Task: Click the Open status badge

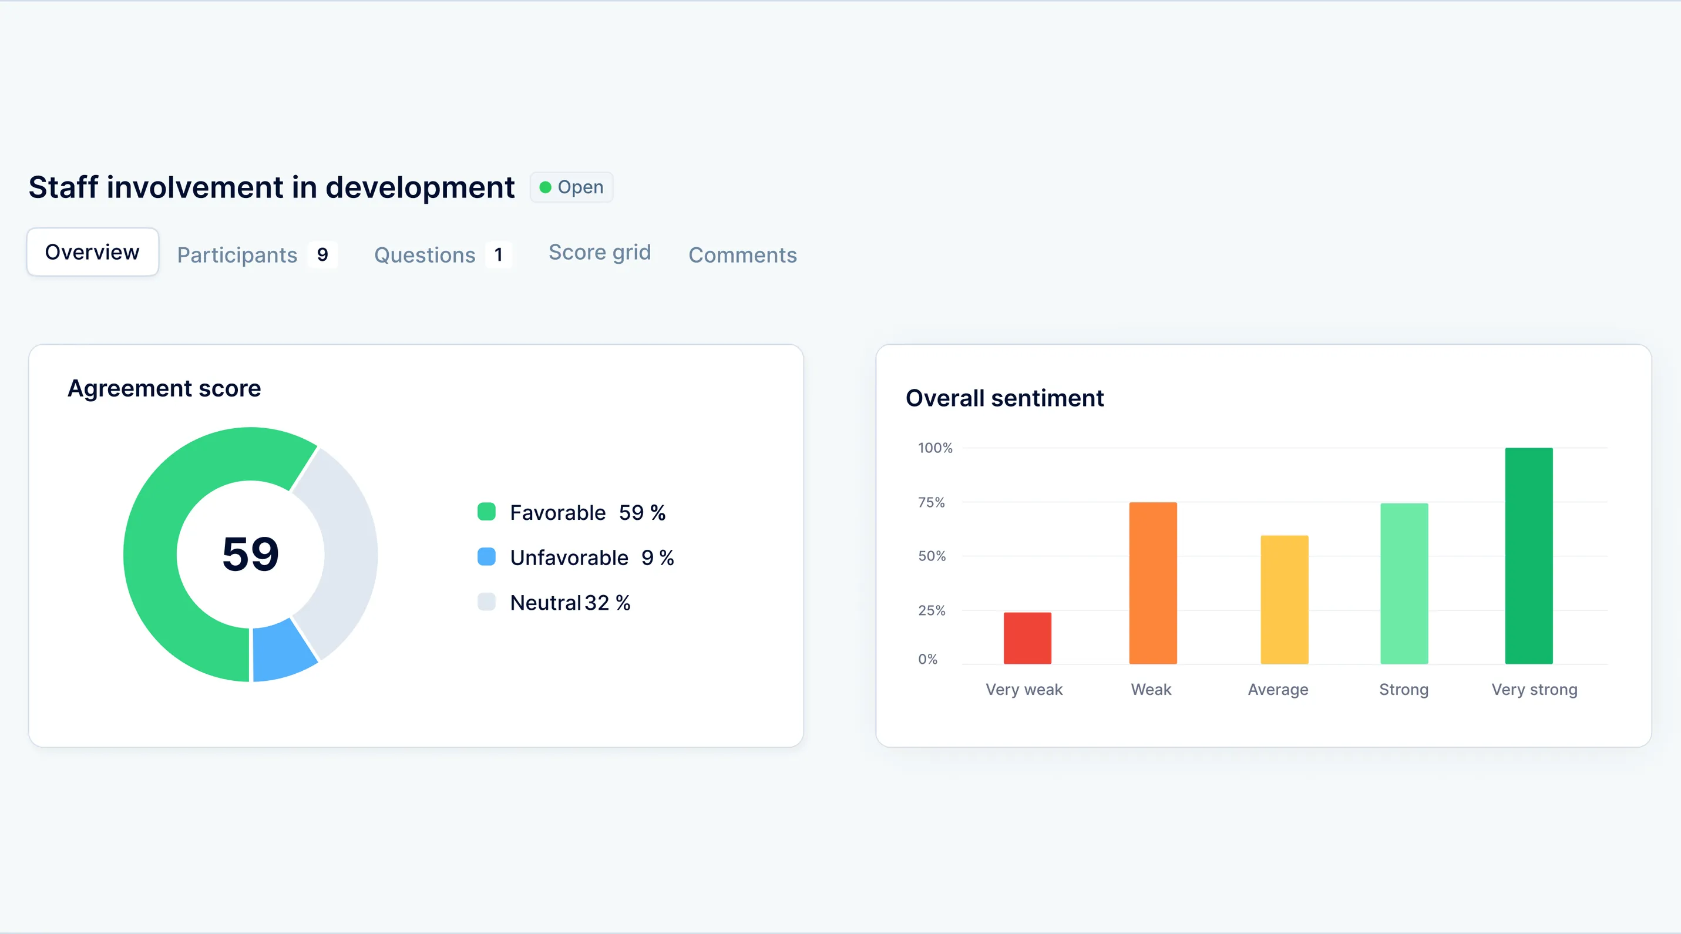Action: pos(571,187)
